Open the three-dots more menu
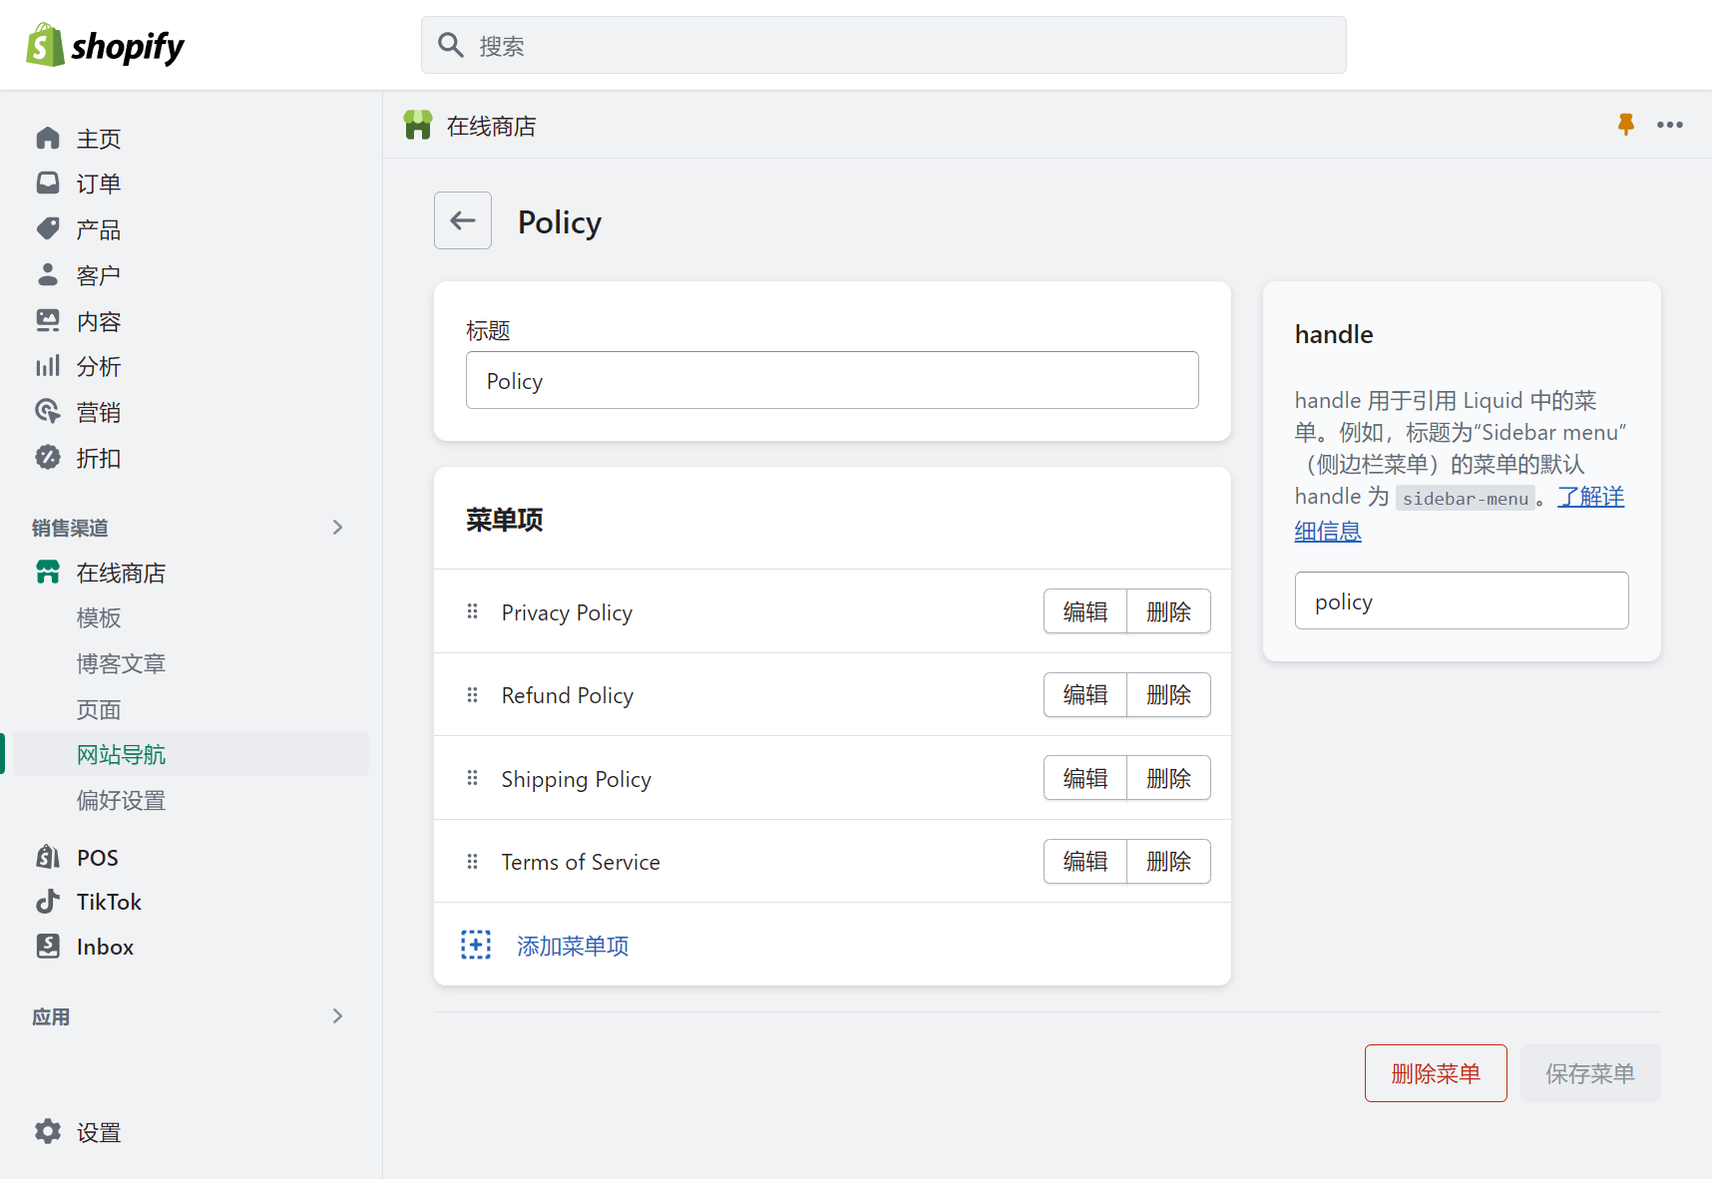 pyautogui.click(x=1670, y=125)
